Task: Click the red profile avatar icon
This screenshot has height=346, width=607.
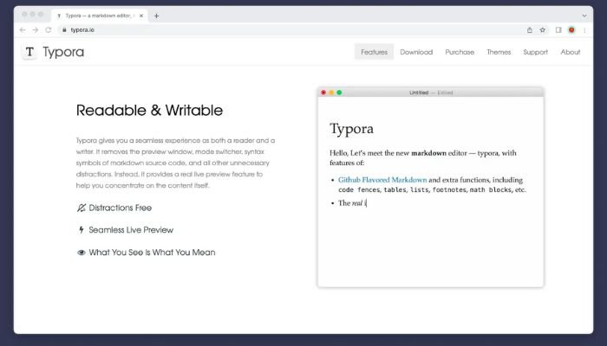Action: pyautogui.click(x=571, y=29)
